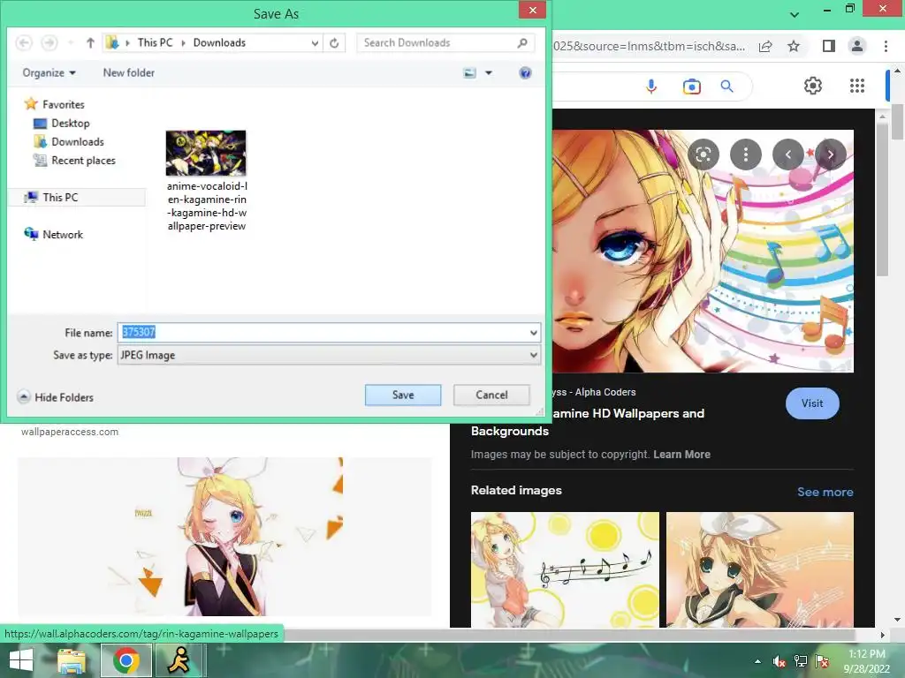905x678 pixels.
Task: Expand File name history dropdown
Action: (x=534, y=332)
